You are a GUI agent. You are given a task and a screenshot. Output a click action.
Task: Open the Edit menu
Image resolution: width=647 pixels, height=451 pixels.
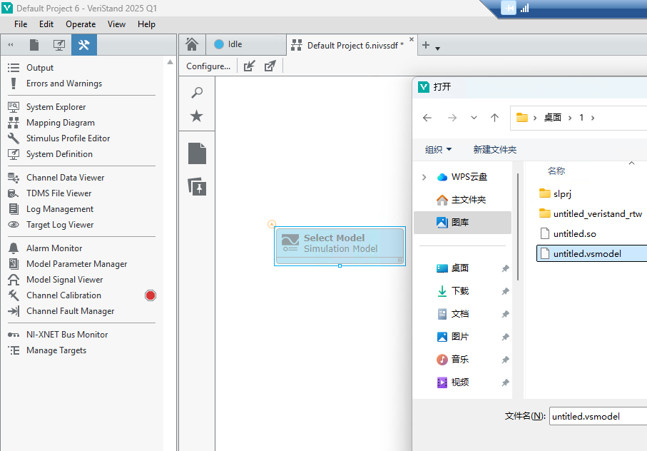[x=46, y=24]
